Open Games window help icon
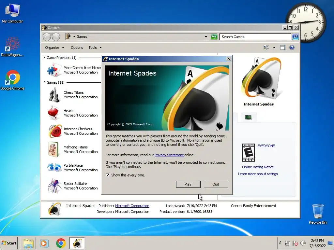The width and height of the screenshot is (334, 250). [x=292, y=48]
